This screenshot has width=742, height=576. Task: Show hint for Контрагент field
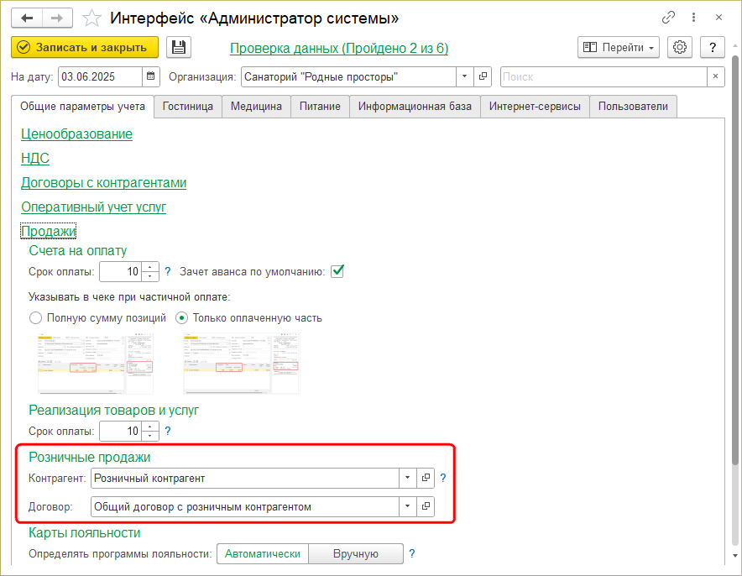(x=443, y=478)
